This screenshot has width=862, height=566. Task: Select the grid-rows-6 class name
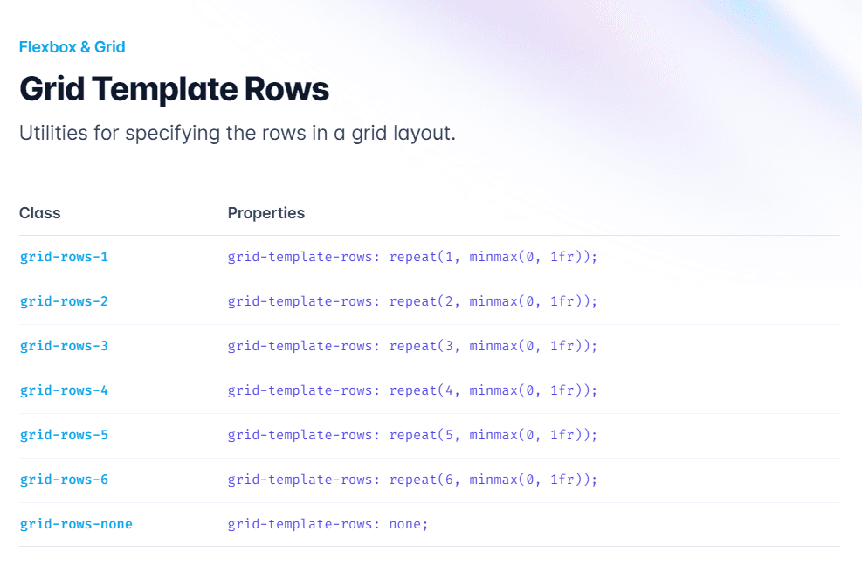tap(64, 480)
